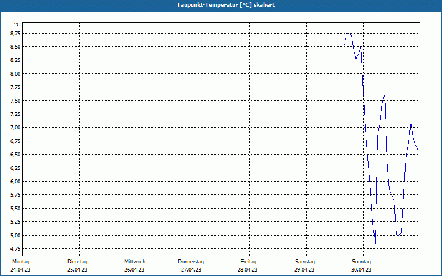Click the 6,25 y-axis value
Viewport: 442px width, 276px height.
coord(15,168)
